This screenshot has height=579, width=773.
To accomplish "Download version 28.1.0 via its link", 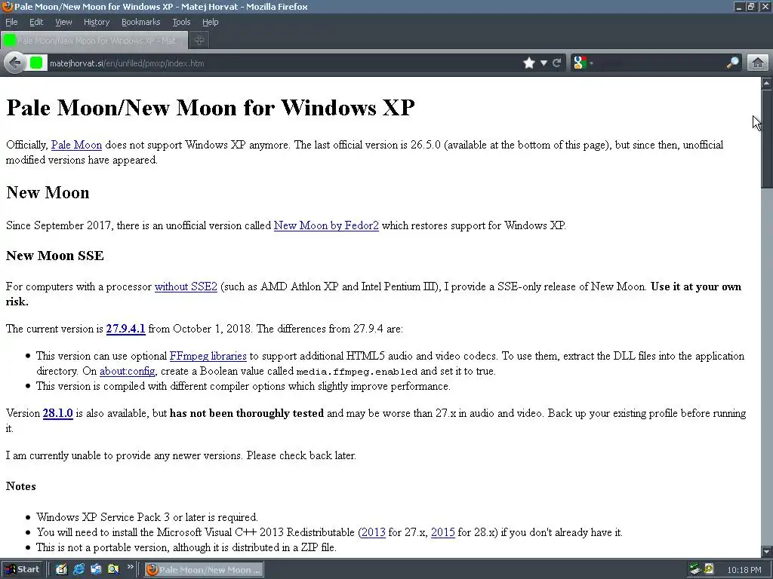I will 57,413.
